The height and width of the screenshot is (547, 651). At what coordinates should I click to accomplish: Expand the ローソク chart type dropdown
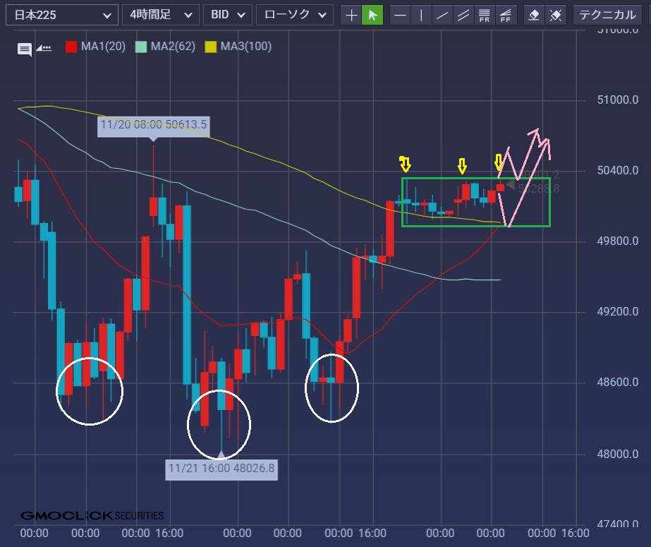click(x=294, y=15)
